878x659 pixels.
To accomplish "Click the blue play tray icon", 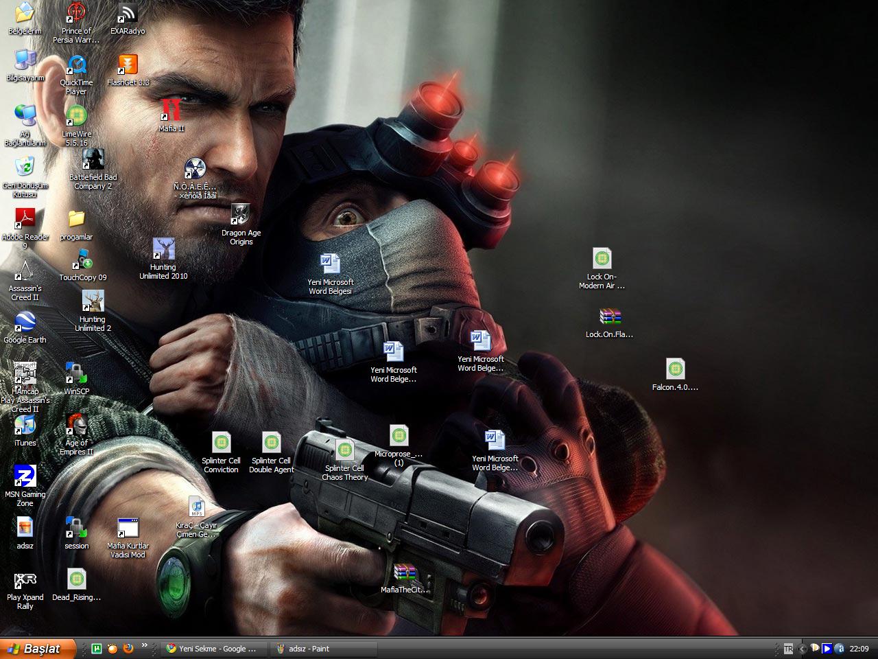I will pyautogui.click(x=827, y=649).
